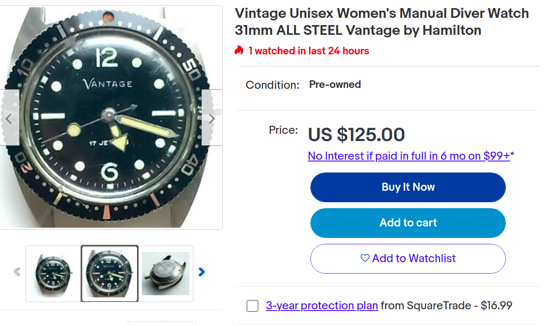Viewport: 545px width, 325px height.
Task: Open the large Vantage watch photo
Action: tap(111, 117)
